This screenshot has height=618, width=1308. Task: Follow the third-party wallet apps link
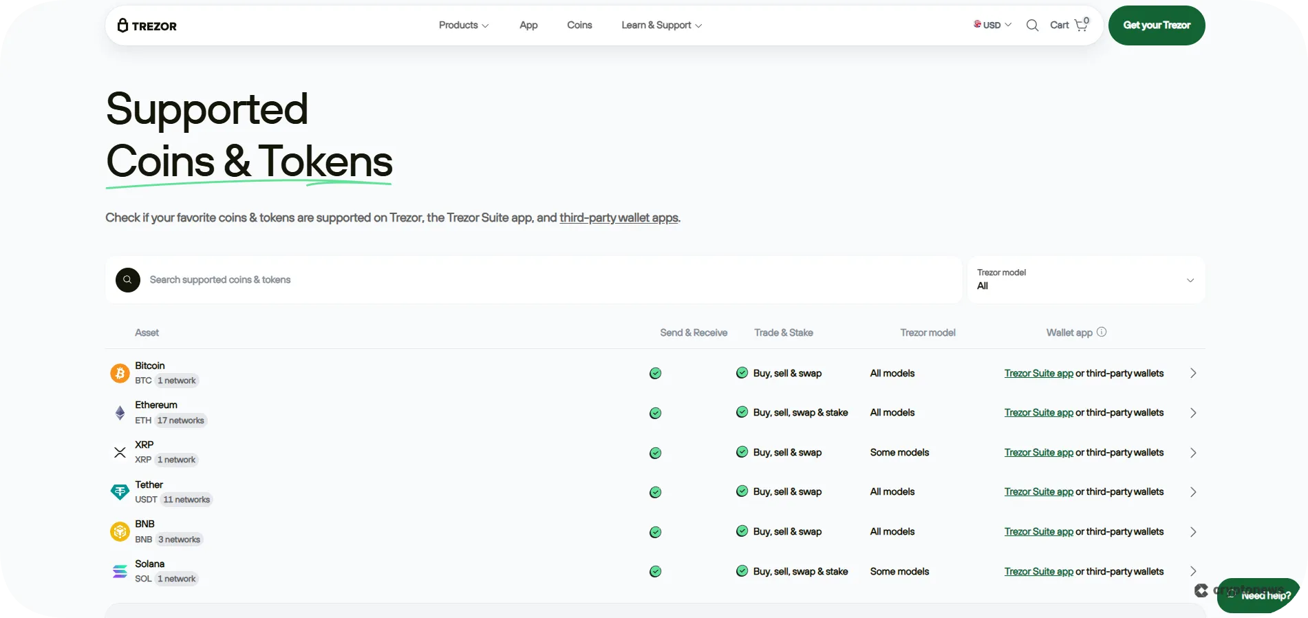tap(619, 218)
